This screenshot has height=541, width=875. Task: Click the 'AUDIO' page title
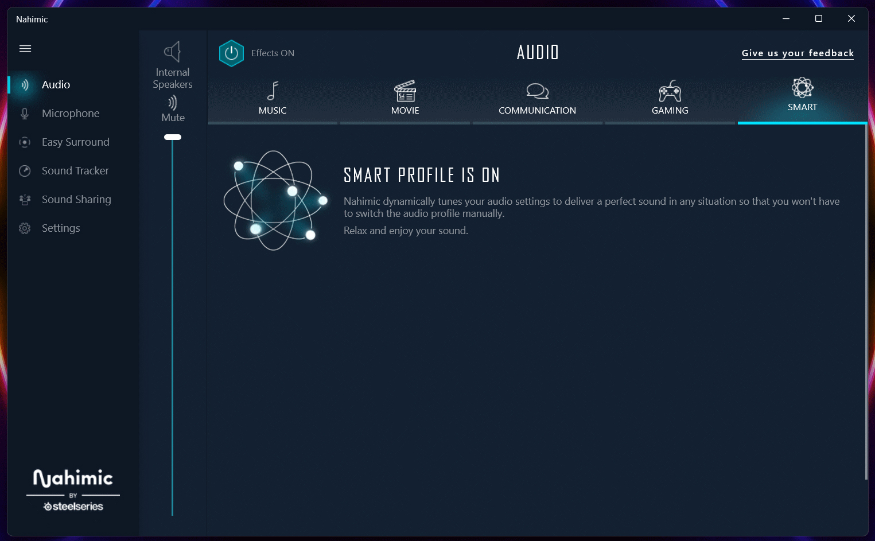[538, 52]
